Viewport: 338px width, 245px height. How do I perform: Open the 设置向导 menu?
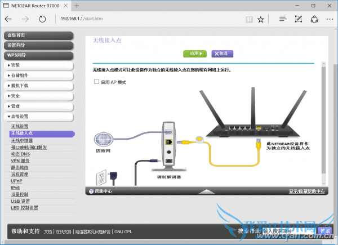point(39,46)
